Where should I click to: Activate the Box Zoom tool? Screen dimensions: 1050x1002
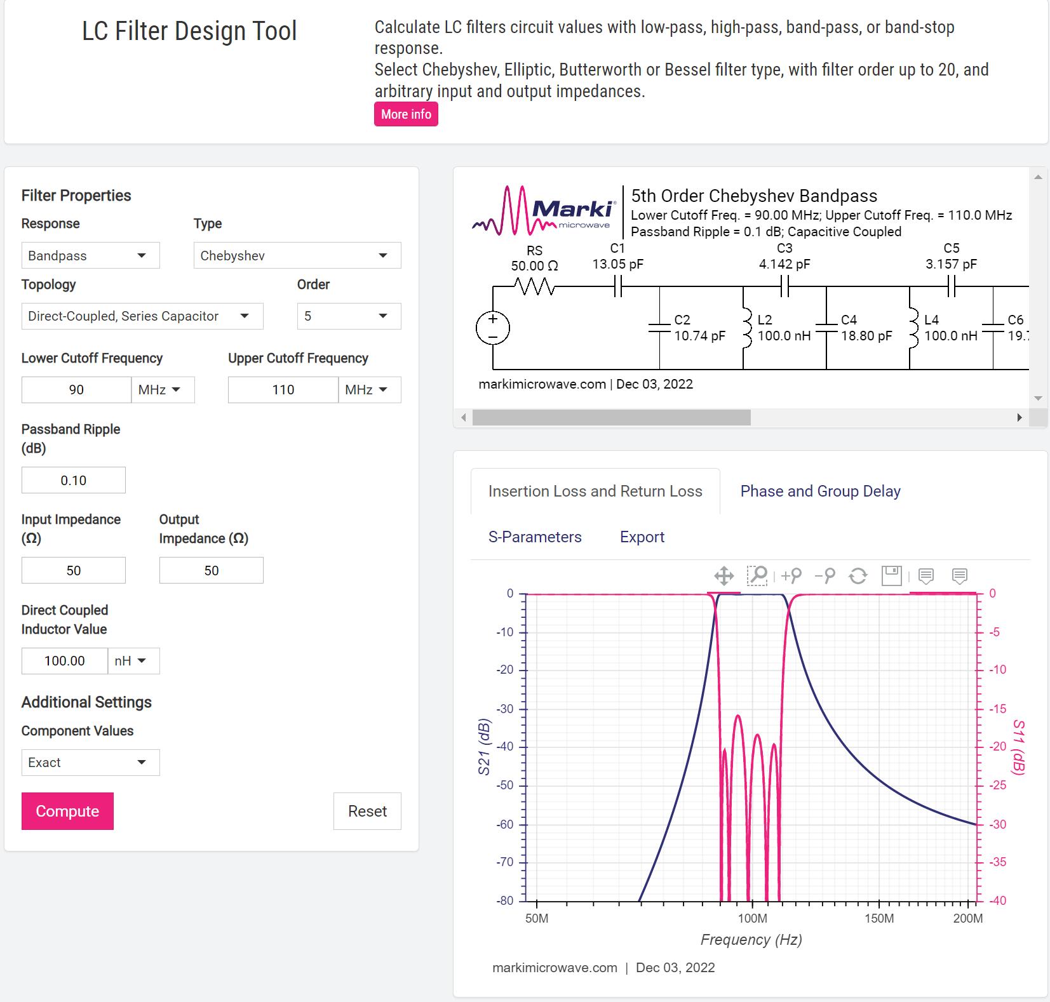coord(757,575)
